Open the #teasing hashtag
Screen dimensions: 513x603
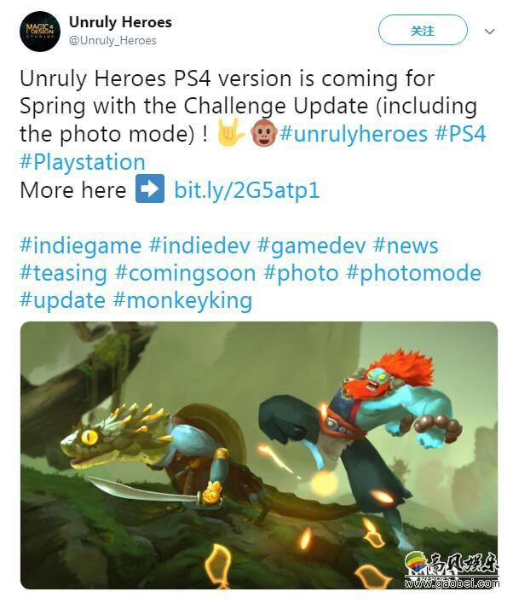click(x=63, y=273)
